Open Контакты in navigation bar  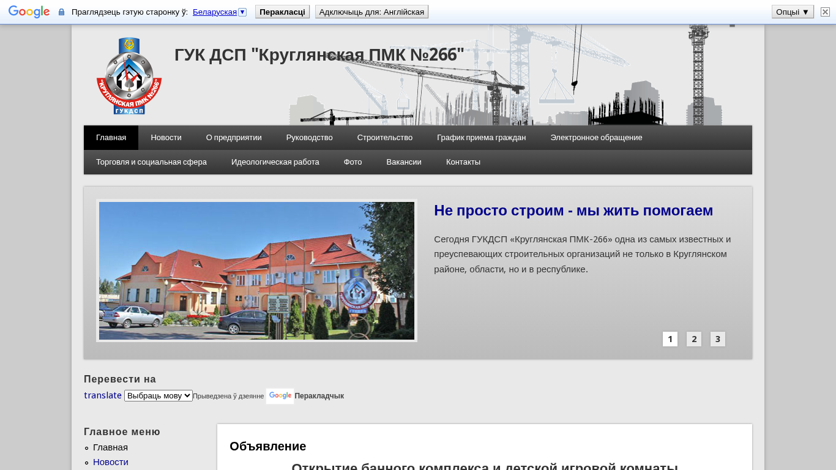pyautogui.click(x=463, y=162)
